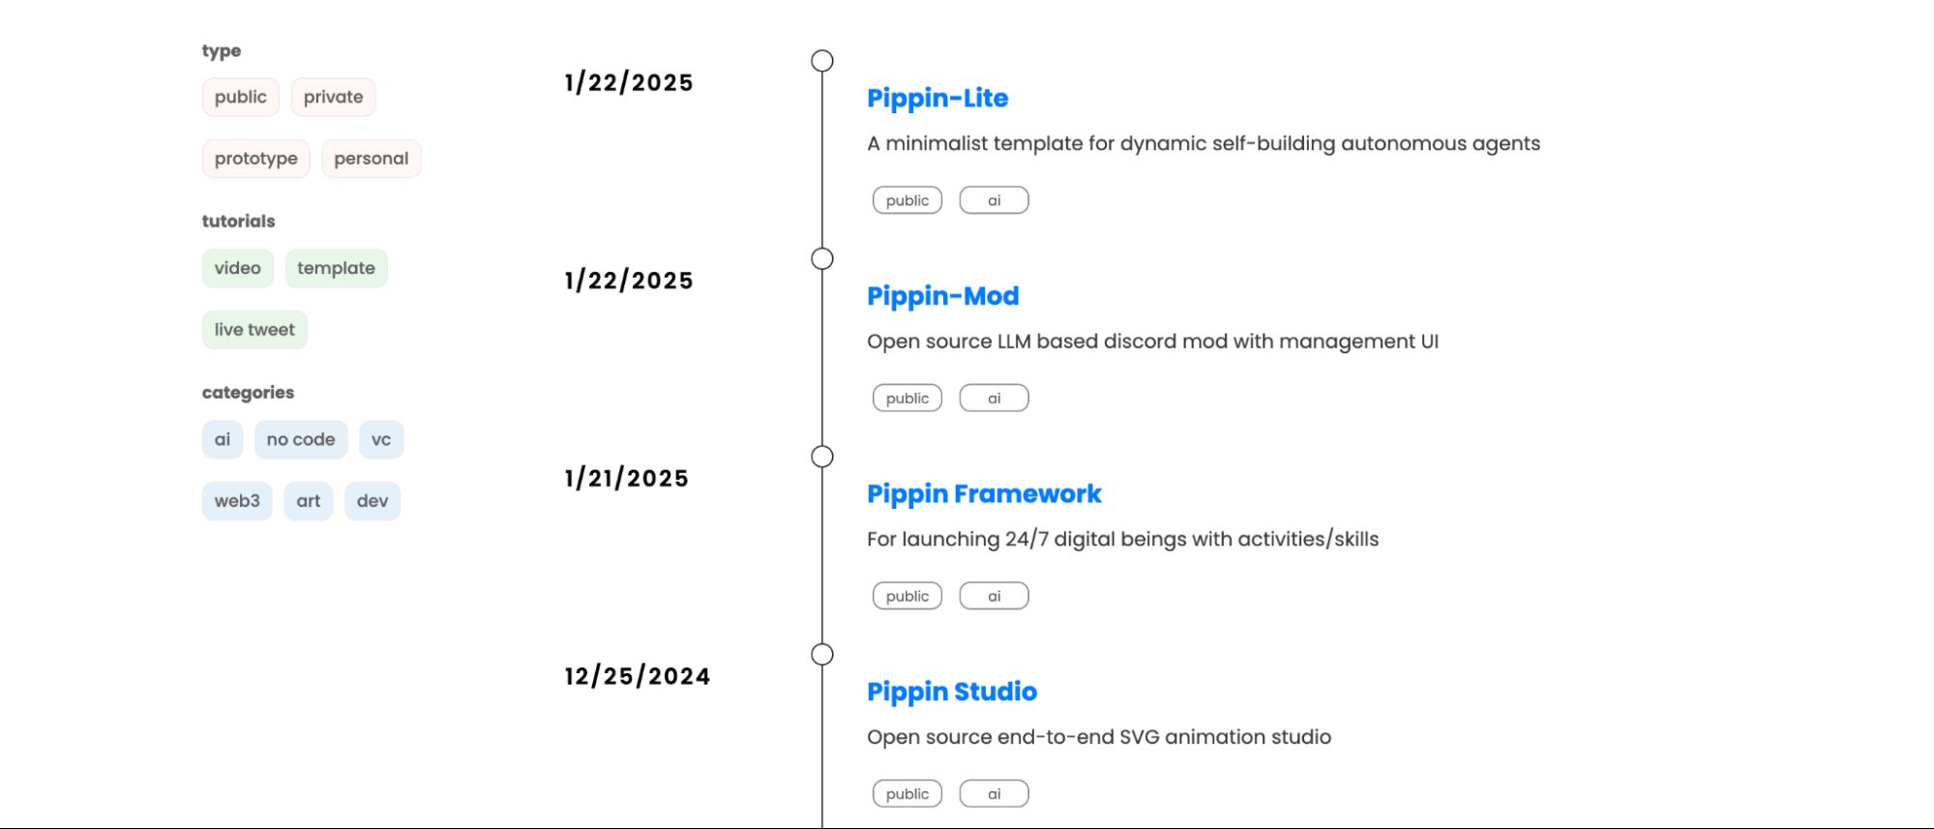Toggle the private type filter
Screen dimensions: 1934x829
(333, 97)
